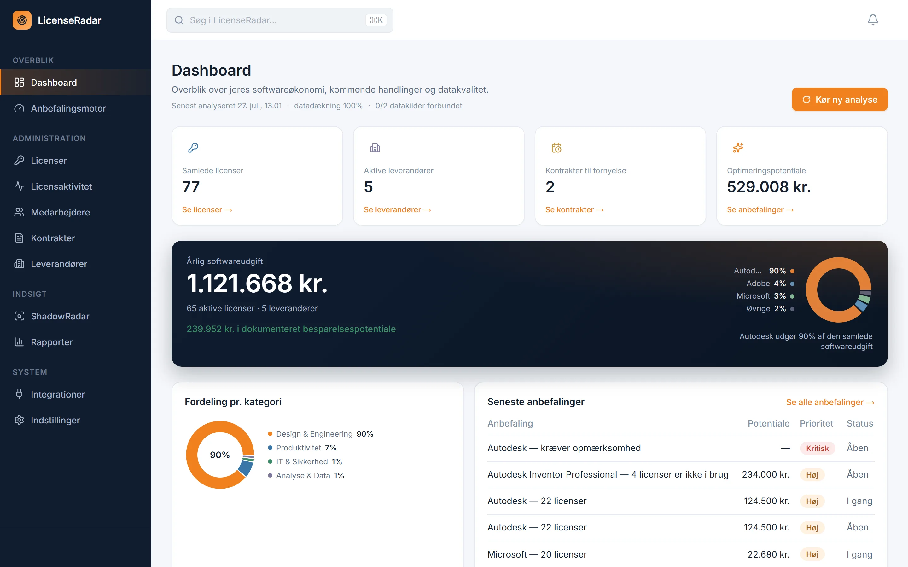
Task: Click the Høj badge for Microsoft row
Action: [x=812, y=554]
